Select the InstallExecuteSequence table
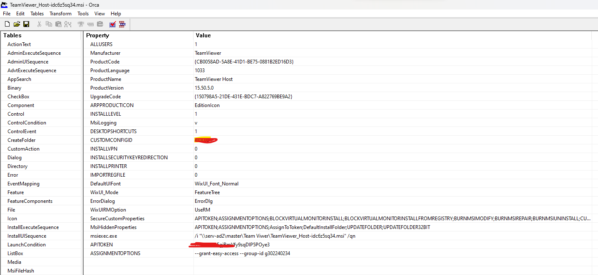The width and height of the screenshot is (598, 275). [31, 227]
